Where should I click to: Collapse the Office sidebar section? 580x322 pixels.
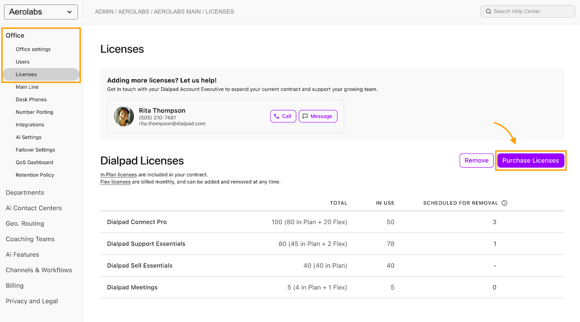pyautogui.click(x=15, y=35)
